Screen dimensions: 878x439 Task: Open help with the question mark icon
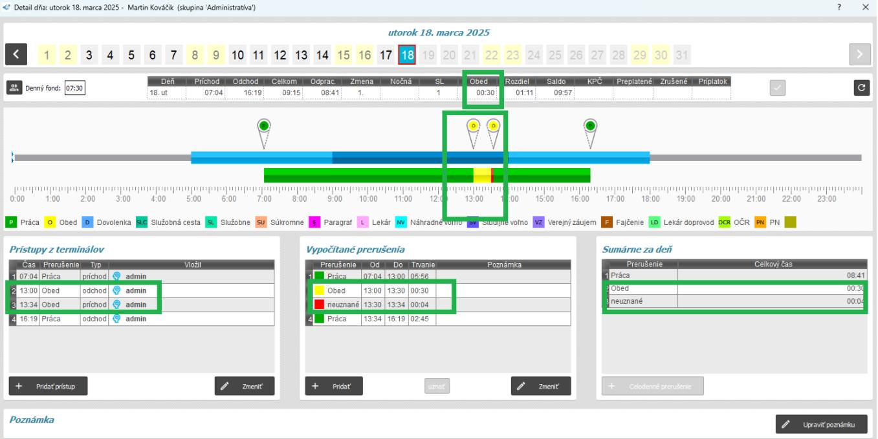(x=839, y=7)
